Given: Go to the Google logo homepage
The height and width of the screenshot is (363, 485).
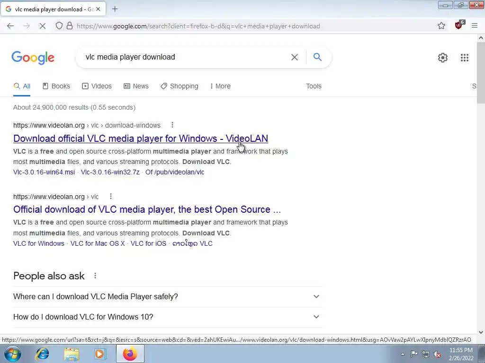Looking at the screenshot, I should coord(33,58).
